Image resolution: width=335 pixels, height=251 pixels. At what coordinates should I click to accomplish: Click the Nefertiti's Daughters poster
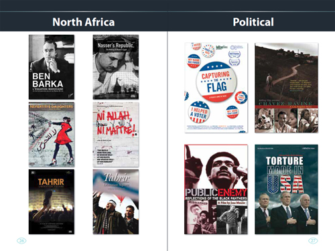click(52, 135)
